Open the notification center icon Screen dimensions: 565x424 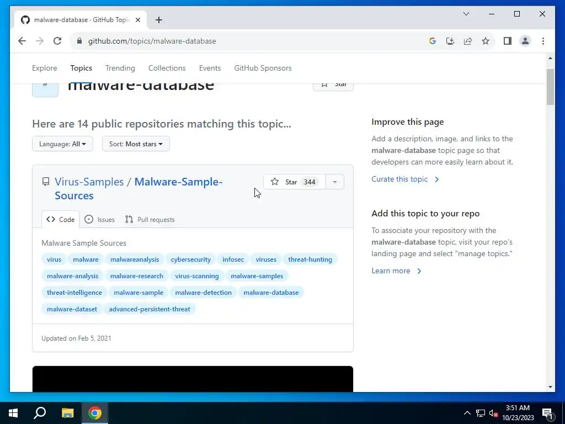coord(547,414)
